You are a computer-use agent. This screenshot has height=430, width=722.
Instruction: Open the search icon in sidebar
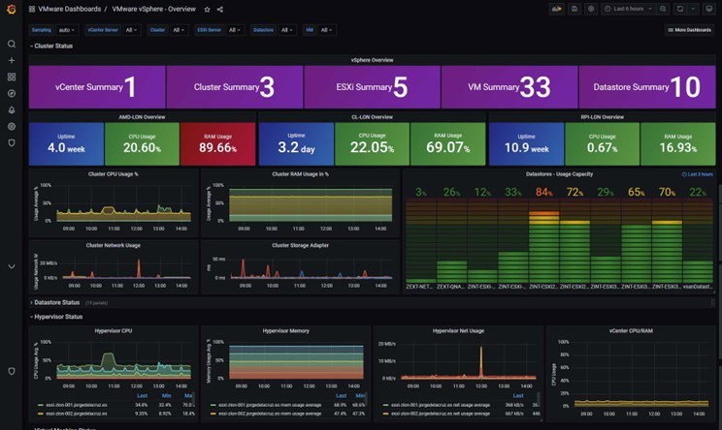pos(12,44)
